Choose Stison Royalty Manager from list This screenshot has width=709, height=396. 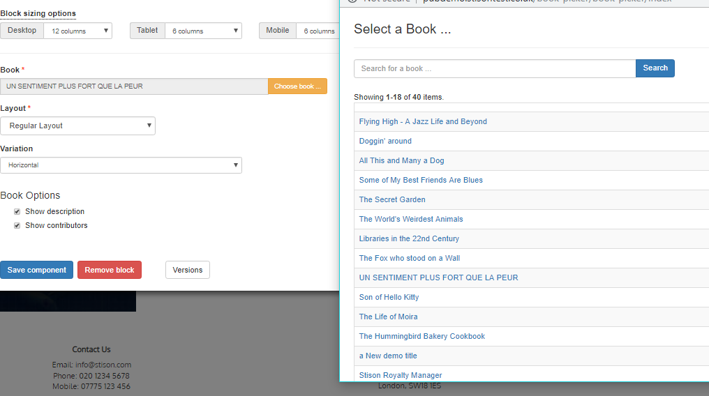401,375
